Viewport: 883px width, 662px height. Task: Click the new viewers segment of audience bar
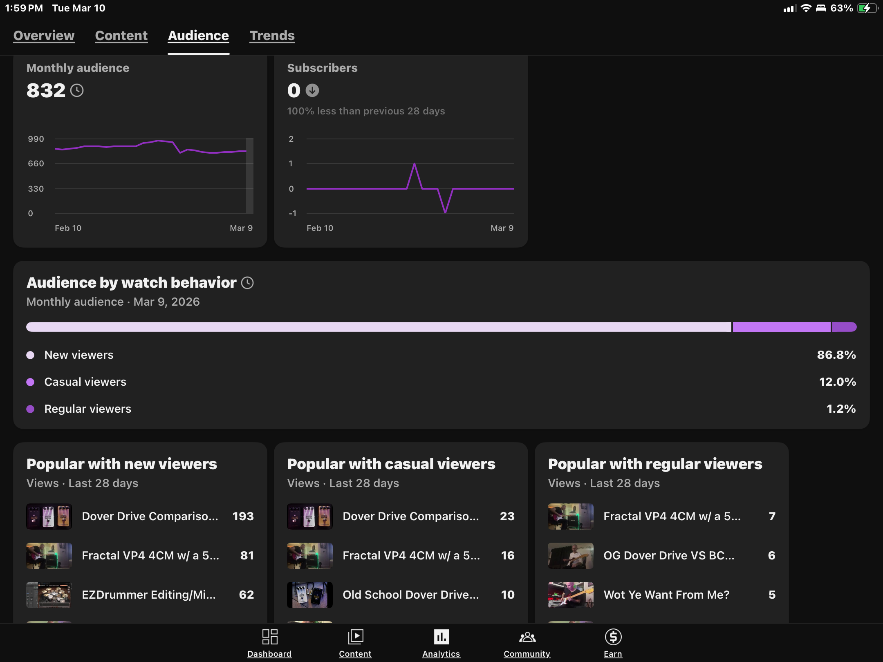pyautogui.click(x=378, y=327)
